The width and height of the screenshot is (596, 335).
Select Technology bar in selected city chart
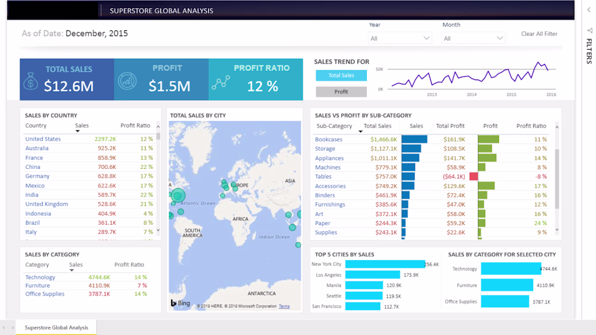point(511,268)
